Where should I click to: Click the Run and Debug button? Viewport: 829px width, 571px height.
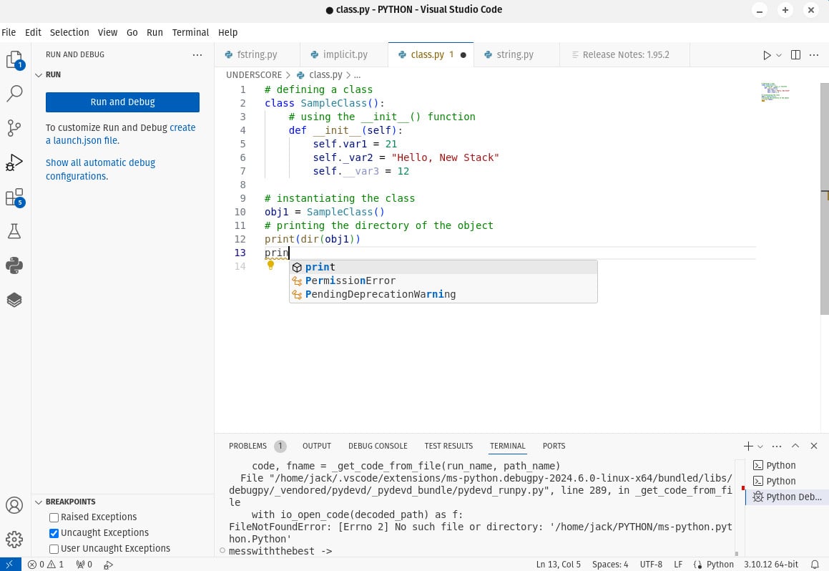click(122, 102)
